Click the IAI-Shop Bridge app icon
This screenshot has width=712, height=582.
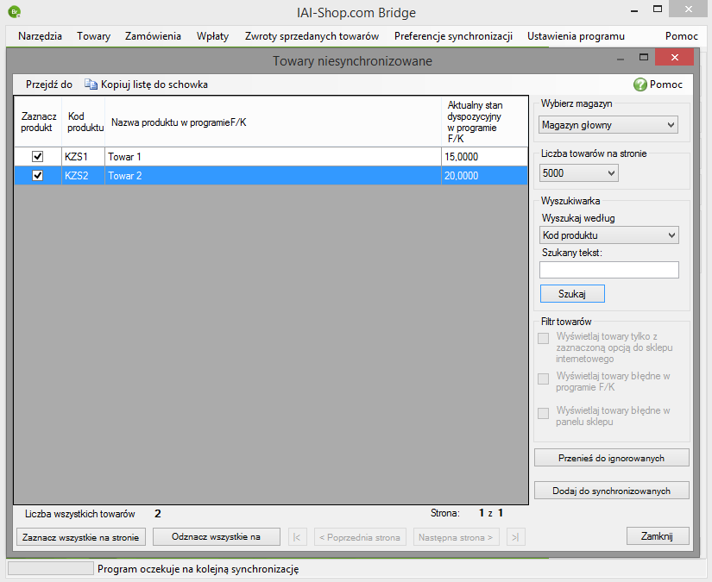pyautogui.click(x=14, y=12)
